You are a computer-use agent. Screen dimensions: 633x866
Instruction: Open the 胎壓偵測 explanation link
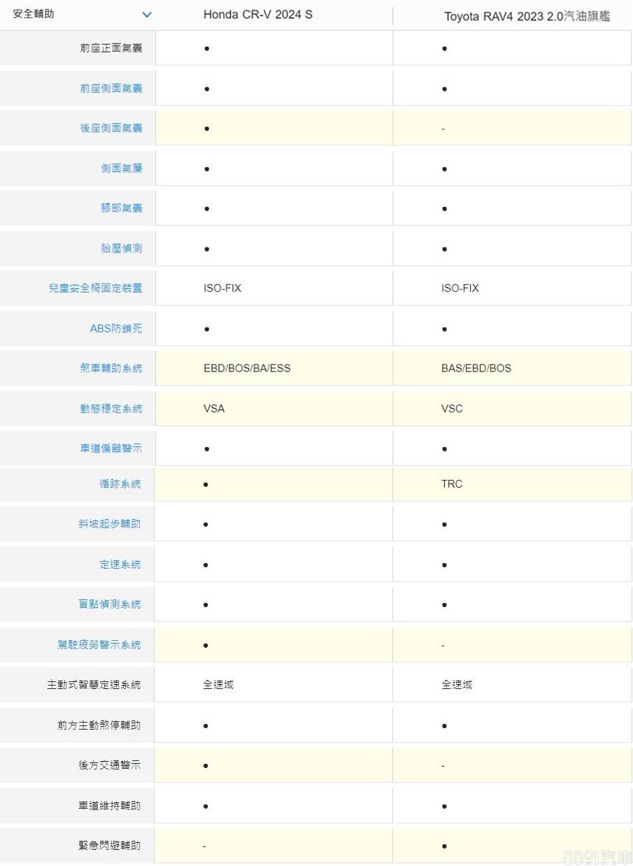[x=121, y=248]
